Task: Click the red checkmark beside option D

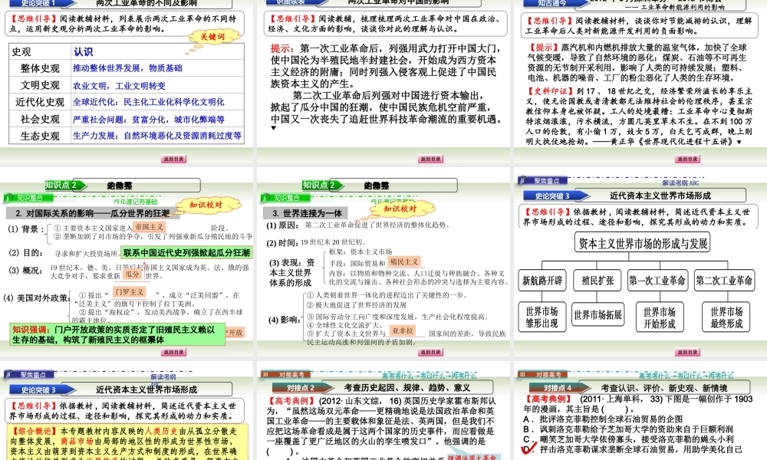Action: click(528, 449)
